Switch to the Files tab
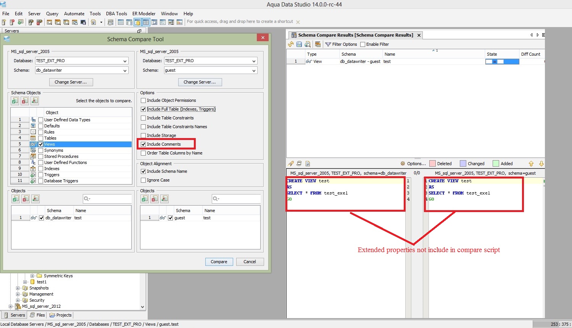The height and width of the screenshot is (328, 572). tap(37, 315)
